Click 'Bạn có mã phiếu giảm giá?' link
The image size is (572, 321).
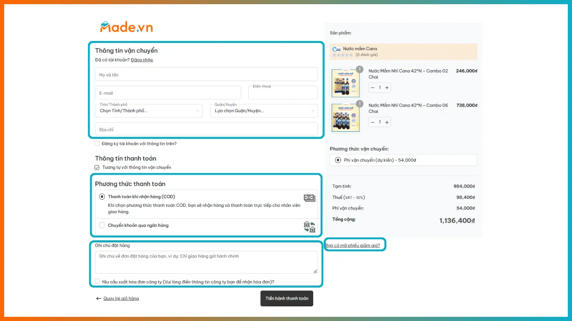click(353, 245)
